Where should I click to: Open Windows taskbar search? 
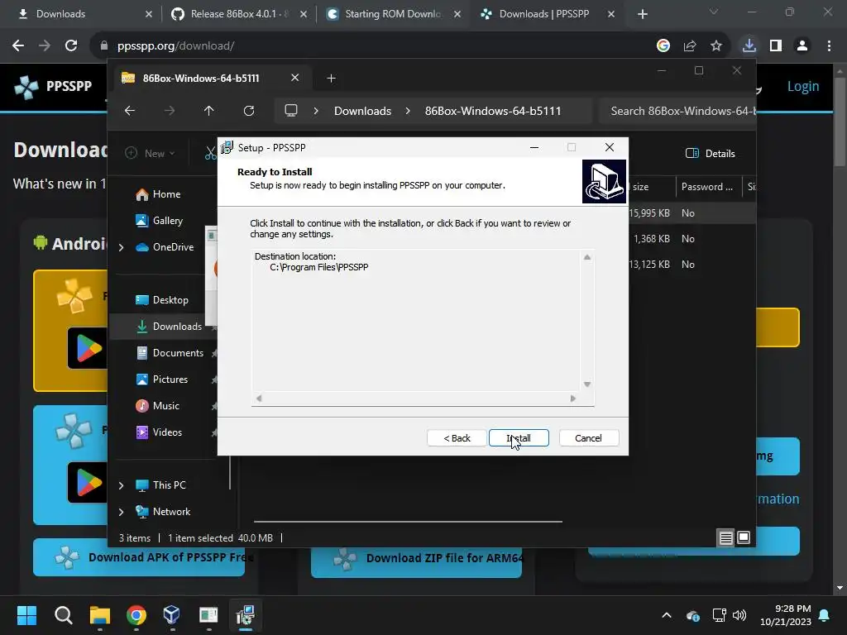[63, 615]
